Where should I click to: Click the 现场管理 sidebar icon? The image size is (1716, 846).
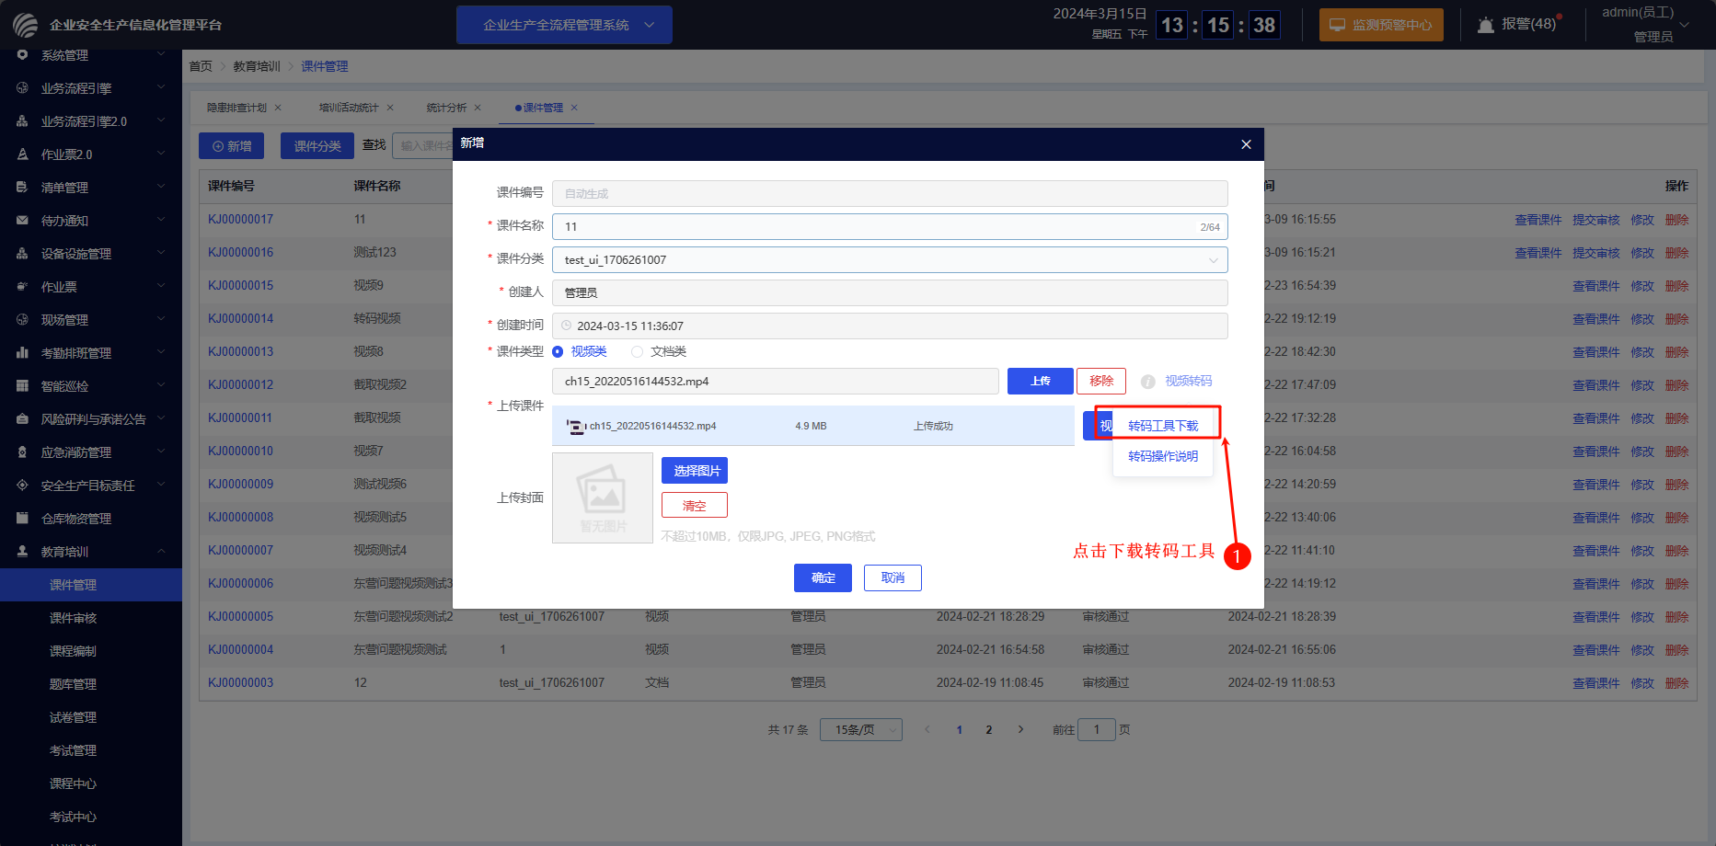coord(22,320)
